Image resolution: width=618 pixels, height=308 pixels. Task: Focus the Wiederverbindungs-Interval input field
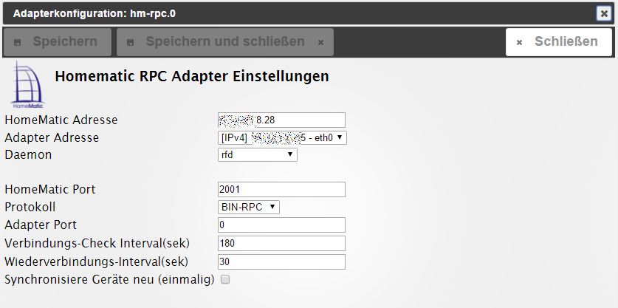coord(282,261)
